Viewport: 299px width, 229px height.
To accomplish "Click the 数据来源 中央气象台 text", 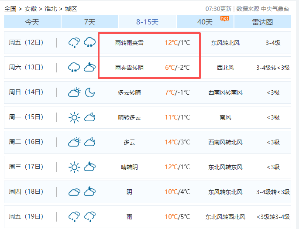I will [x=263, y=9].
